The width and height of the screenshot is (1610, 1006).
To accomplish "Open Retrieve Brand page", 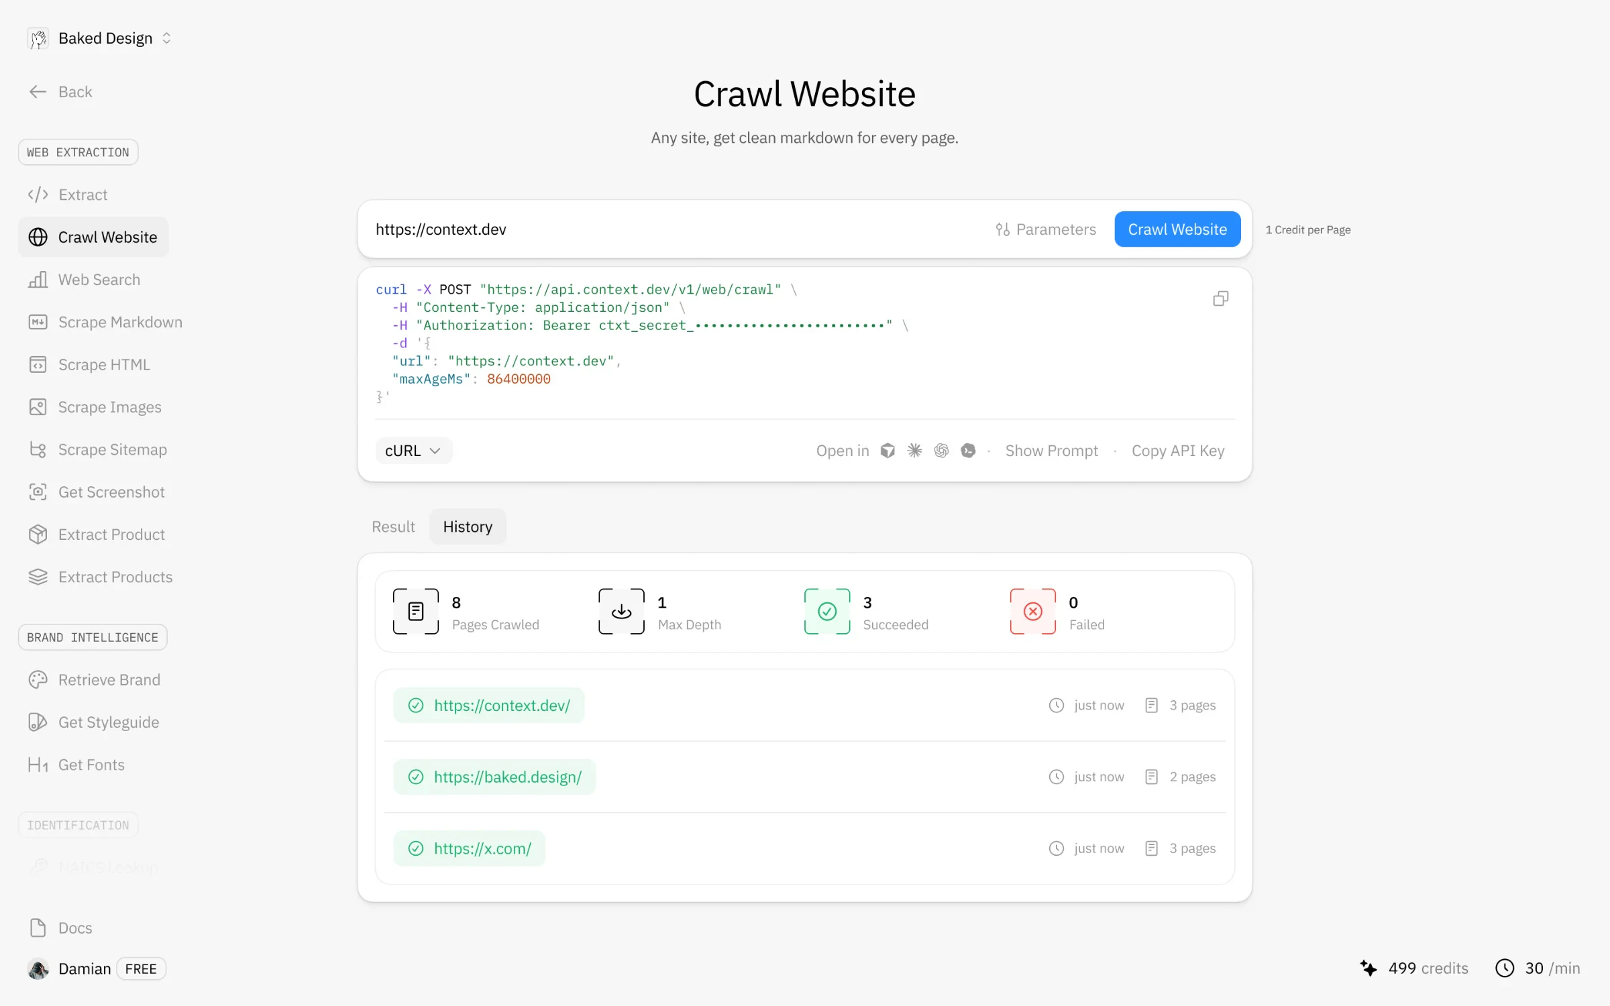I will [94, 679].
